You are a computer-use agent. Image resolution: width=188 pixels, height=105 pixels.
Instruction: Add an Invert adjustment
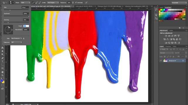coord(166,43)
